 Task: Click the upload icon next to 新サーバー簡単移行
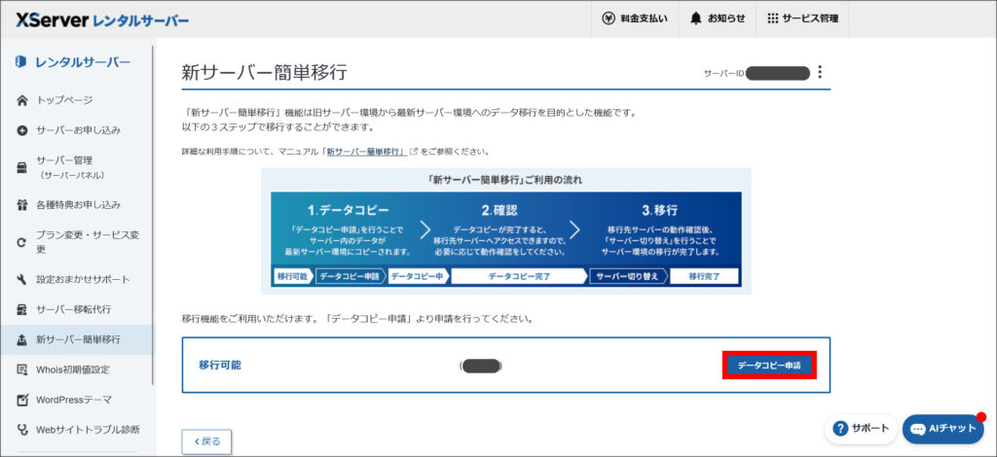[22, 339]
